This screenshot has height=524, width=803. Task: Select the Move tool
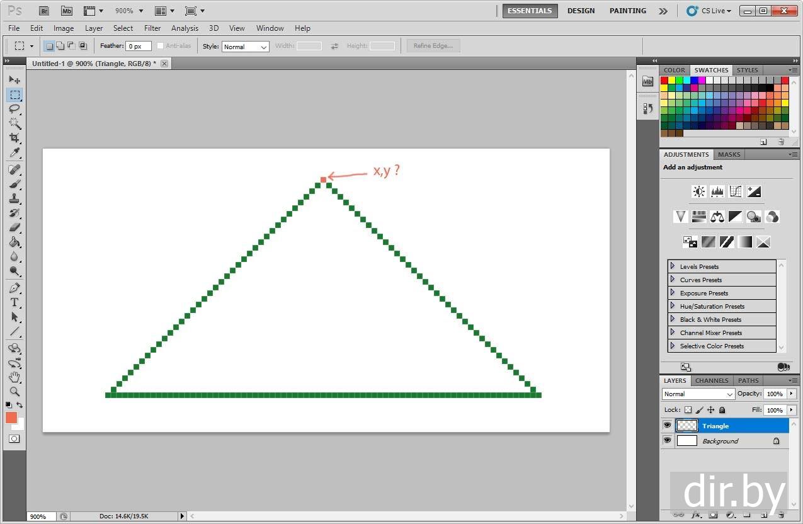pos(14,80)
